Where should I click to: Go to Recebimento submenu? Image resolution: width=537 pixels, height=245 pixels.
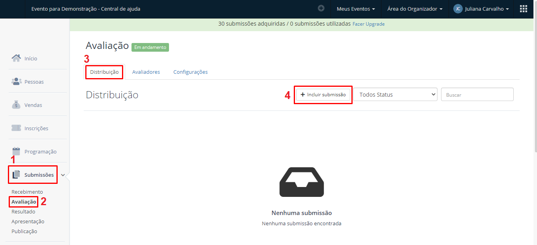click(x=27, y=192)
